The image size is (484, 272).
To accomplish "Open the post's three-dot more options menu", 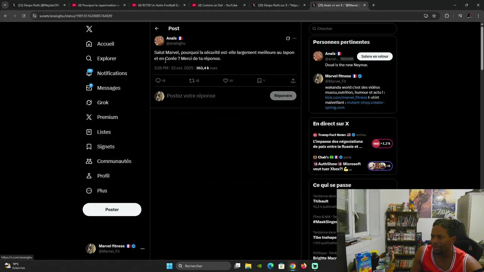I will click(x=295, y=38).
